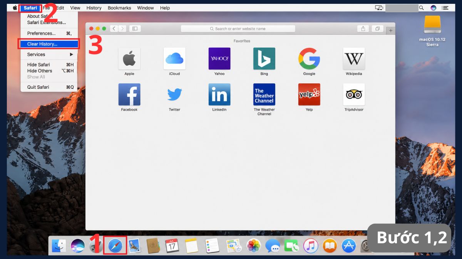
Task: Launch Siri from the Dock
Action: coord(78,246)
